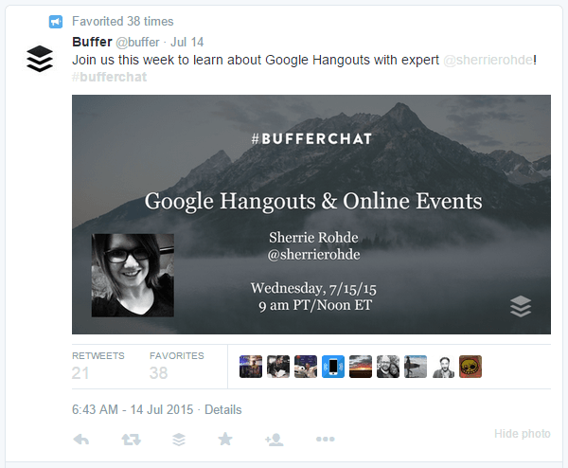Click the Buffer stack icon in action row
The height and width of the screenshot is (468, 568).
[179, 440]
